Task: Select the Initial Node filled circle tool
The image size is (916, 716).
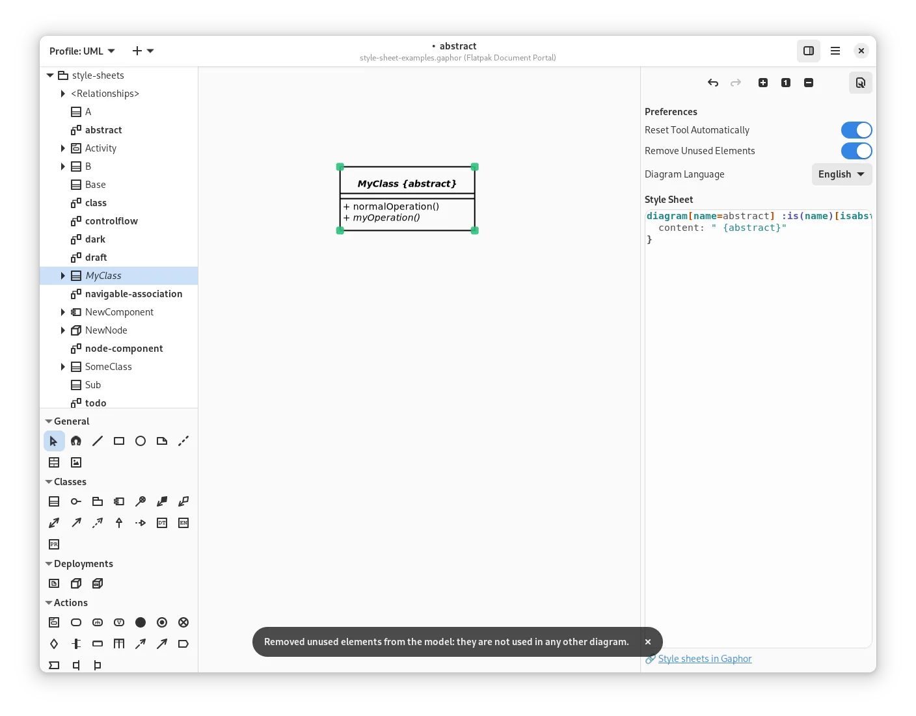Action: pos(141,622)
